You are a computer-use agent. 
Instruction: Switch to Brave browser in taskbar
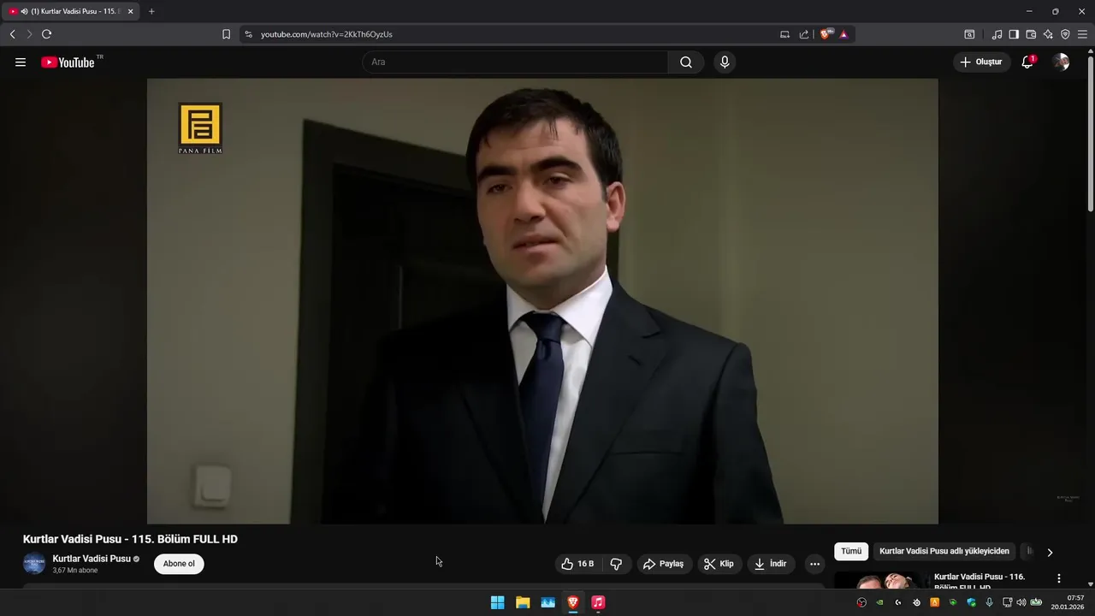pyautogui.click(x=573, y=602)
